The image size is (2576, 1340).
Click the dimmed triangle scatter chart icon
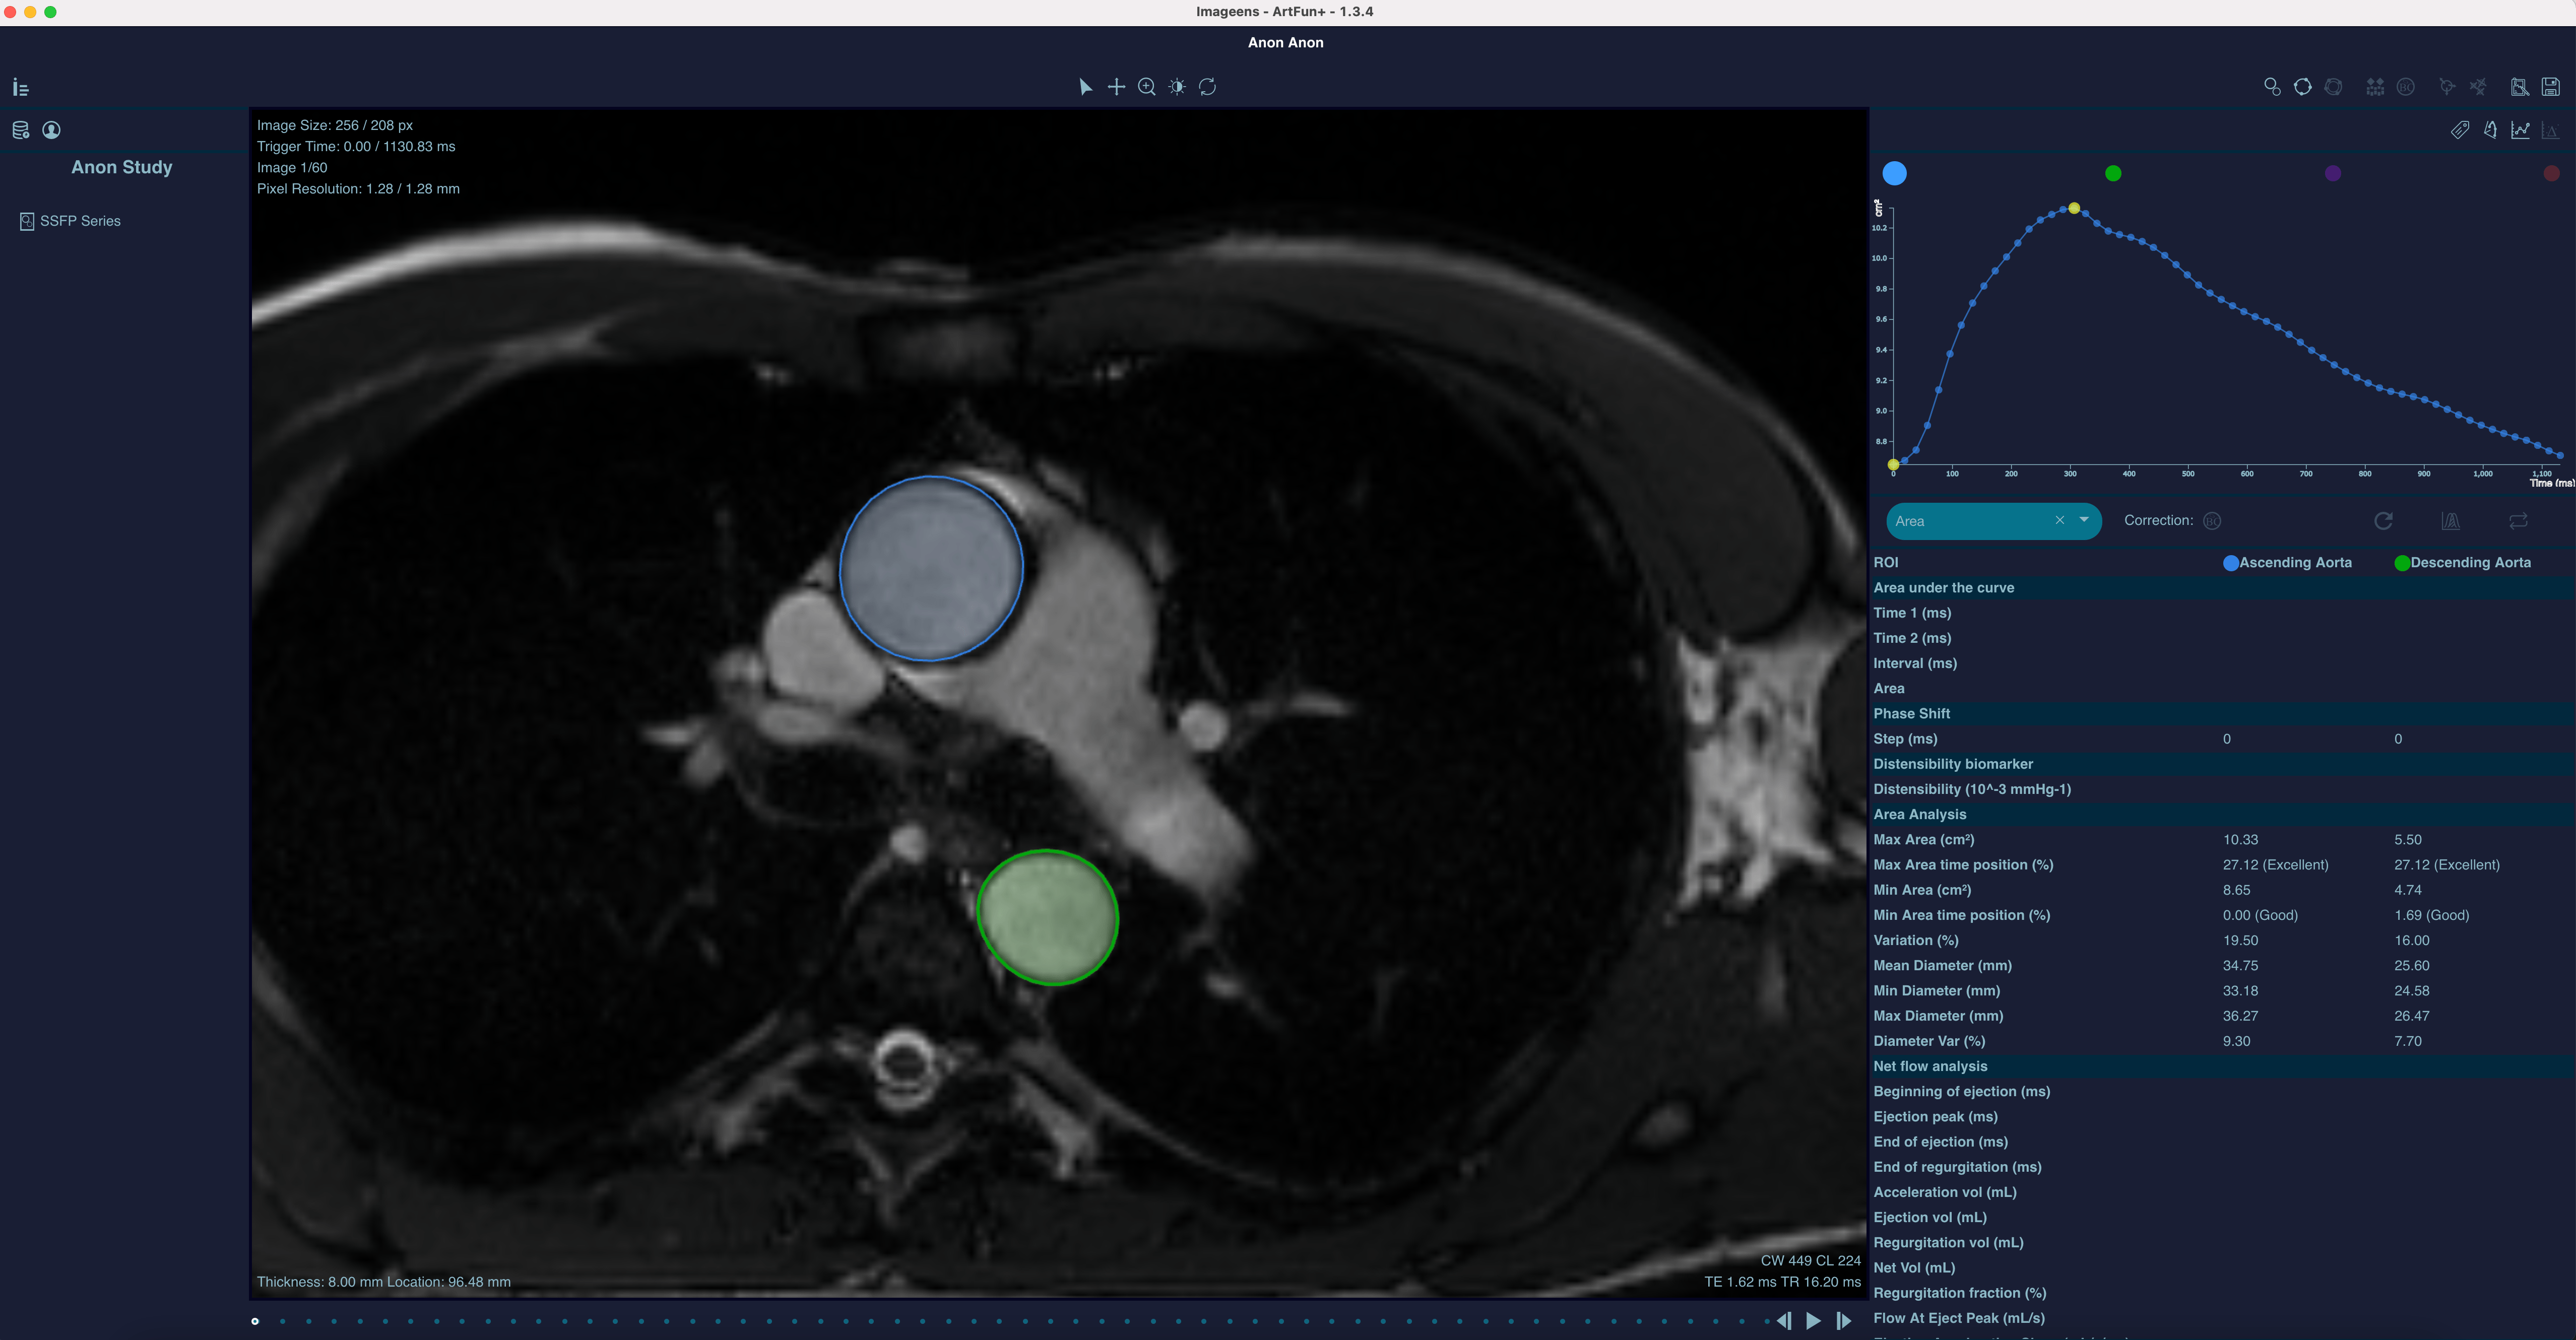coord(2550,130)
